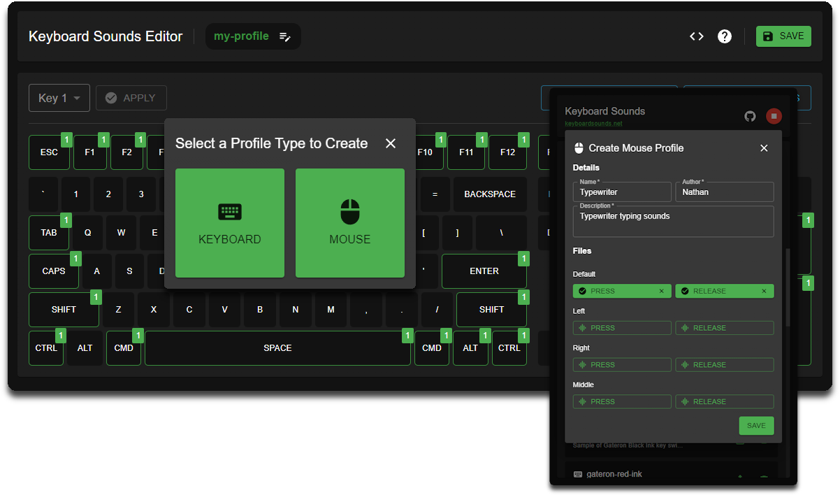Select the M key
This screenshot has width=840, height=495.
coord(331,310)
